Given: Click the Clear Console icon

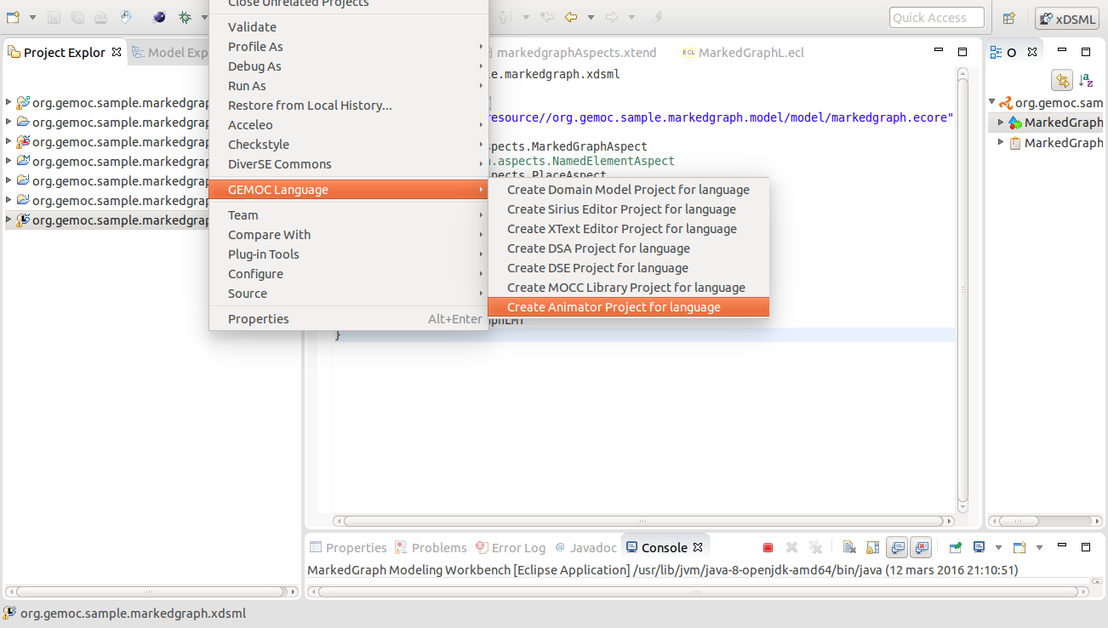Looking at the screenshot, I should pos(849,547).
